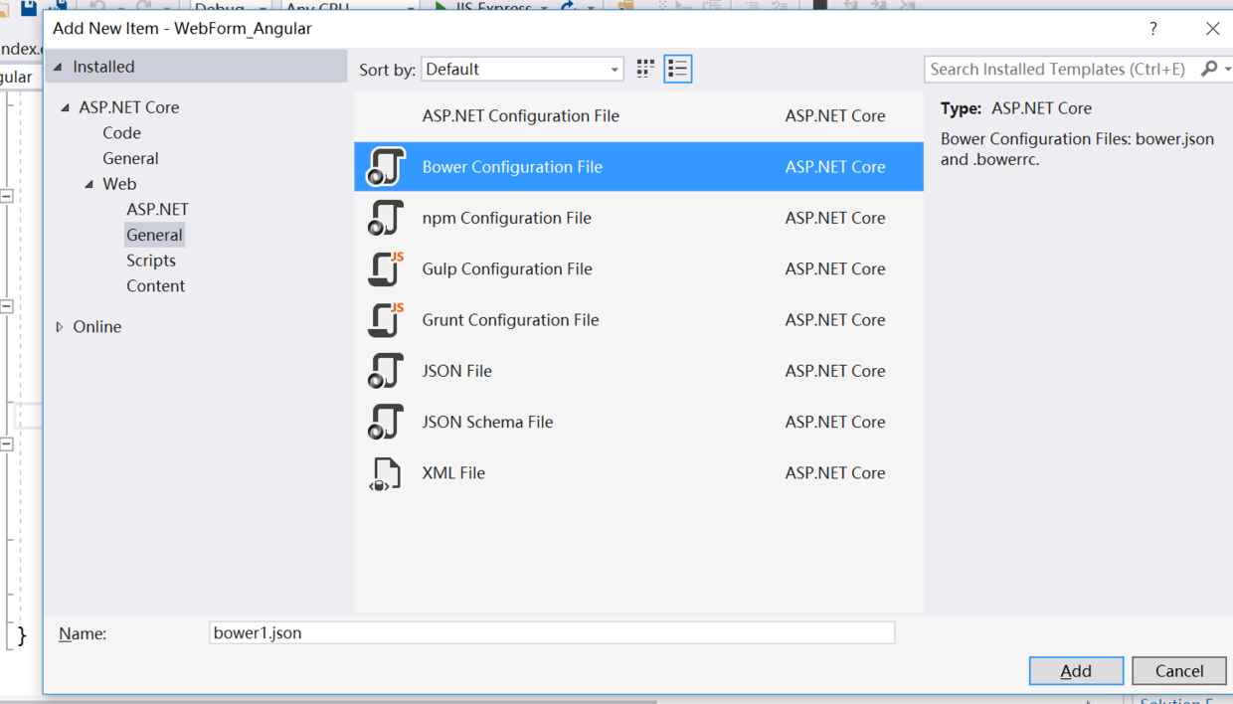Image resolution: width=1233 pixels, height=704 pixels.
Task: Click the JSON Schema File icon
Action: 386,422
